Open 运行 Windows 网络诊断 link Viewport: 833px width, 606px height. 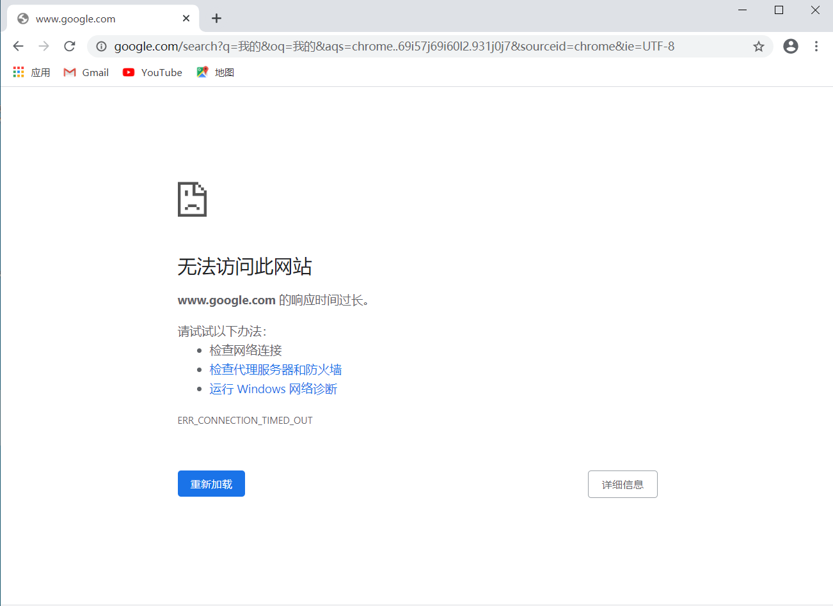pos(273,389)
